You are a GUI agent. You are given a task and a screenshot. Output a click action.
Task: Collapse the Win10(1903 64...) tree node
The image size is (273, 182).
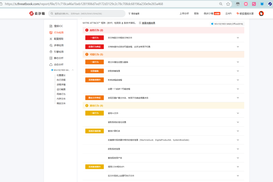pyautogui.click(x=73, y=70)
